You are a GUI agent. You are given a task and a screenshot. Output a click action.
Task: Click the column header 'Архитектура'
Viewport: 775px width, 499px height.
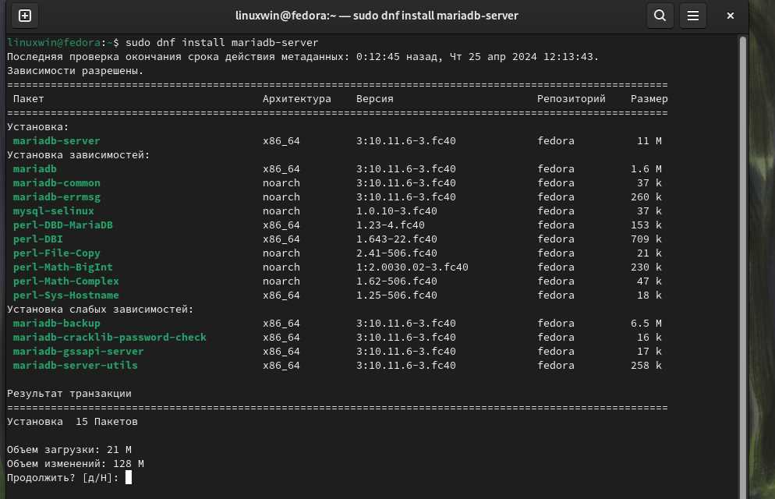pos(297,99)
